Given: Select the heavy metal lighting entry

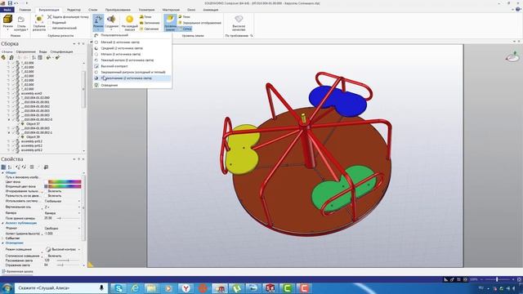Looking at the screenshot, I should click(x=132, y=60).
